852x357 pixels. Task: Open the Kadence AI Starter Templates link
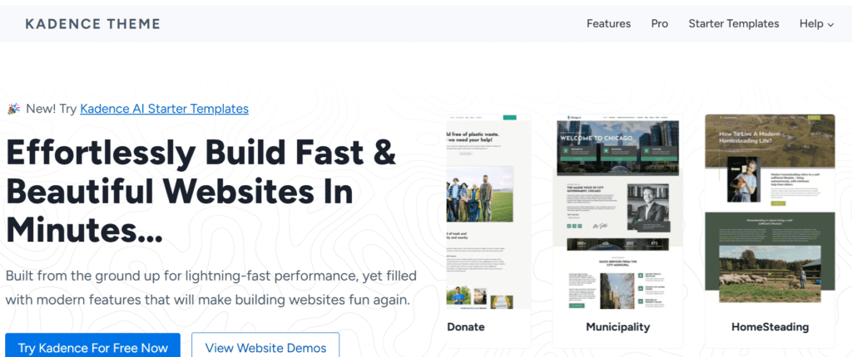pyautogui.click(x=164, y=109)
